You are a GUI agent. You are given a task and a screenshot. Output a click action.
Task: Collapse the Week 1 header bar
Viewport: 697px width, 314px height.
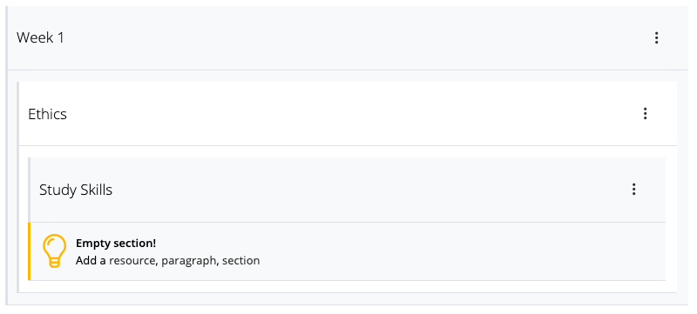tap(348, 38)
